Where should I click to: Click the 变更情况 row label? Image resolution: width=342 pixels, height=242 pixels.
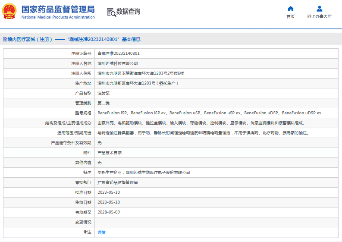click(83, 222)
